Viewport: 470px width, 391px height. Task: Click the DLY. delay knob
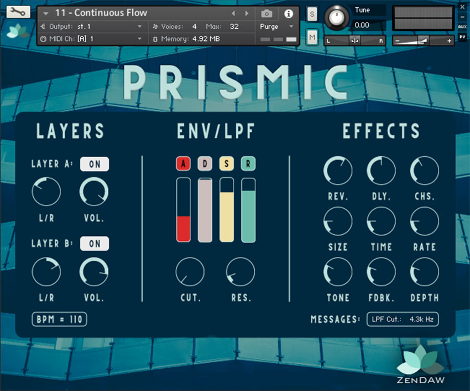(382, 170)
